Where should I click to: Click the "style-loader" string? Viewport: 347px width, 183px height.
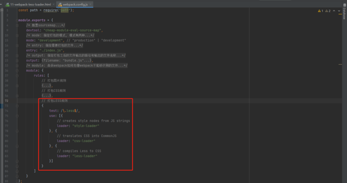pos(86,126)
